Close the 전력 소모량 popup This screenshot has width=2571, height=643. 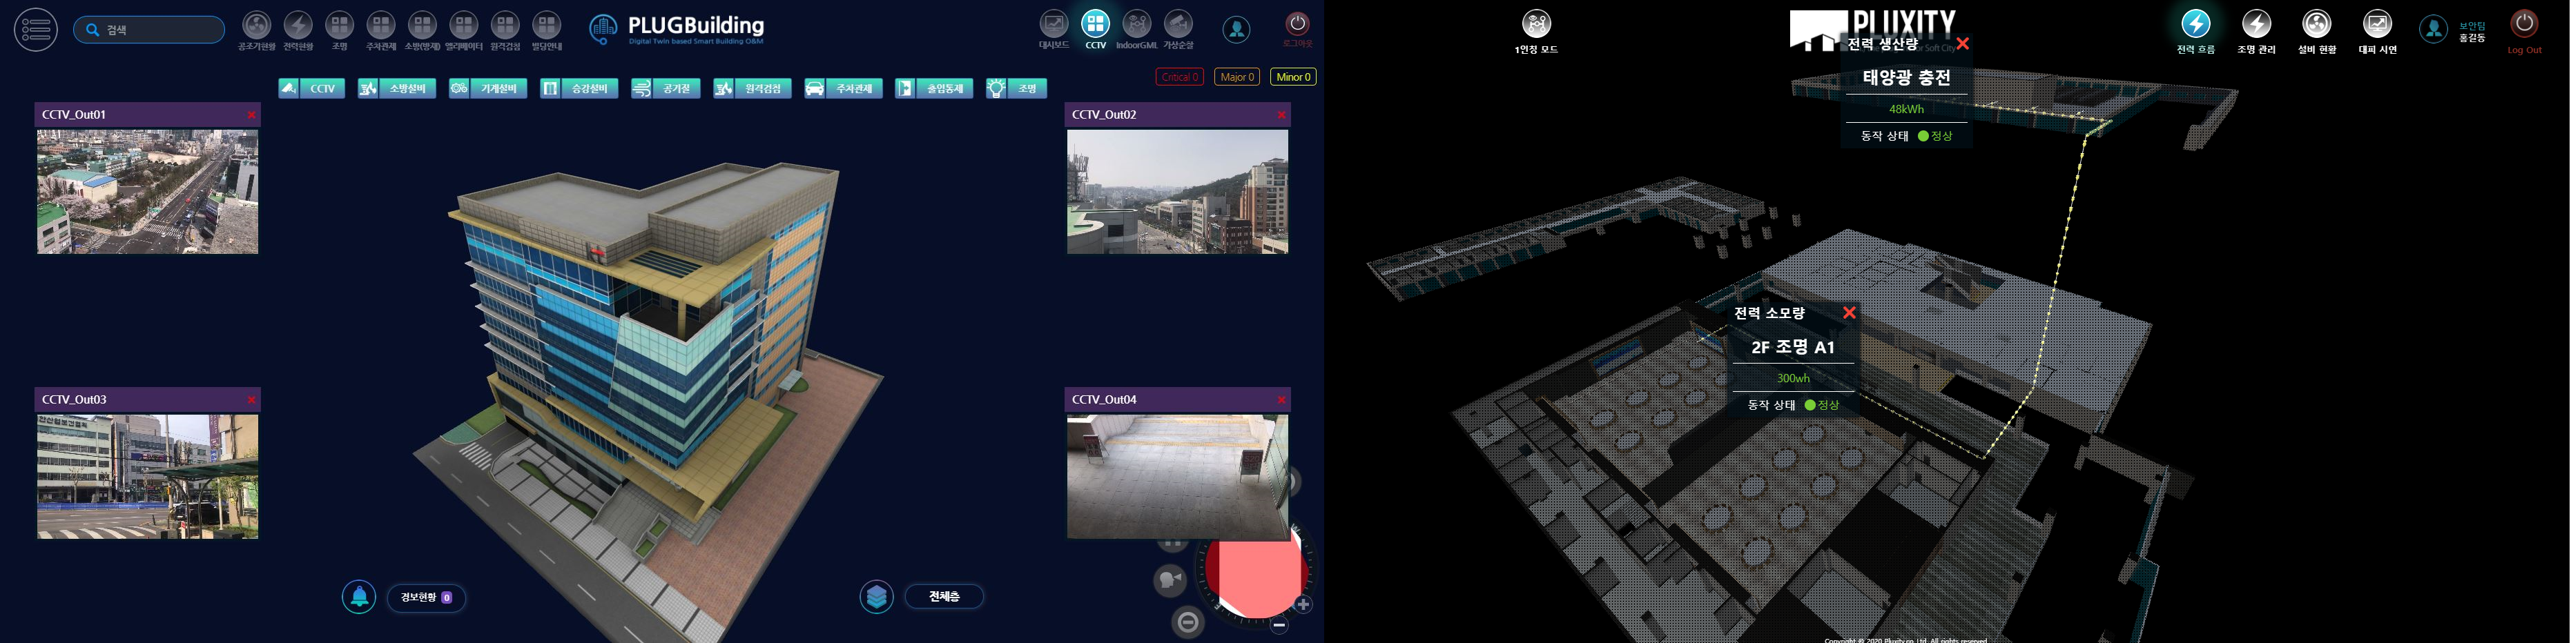pyautogui.click(x=1850, y=313)
